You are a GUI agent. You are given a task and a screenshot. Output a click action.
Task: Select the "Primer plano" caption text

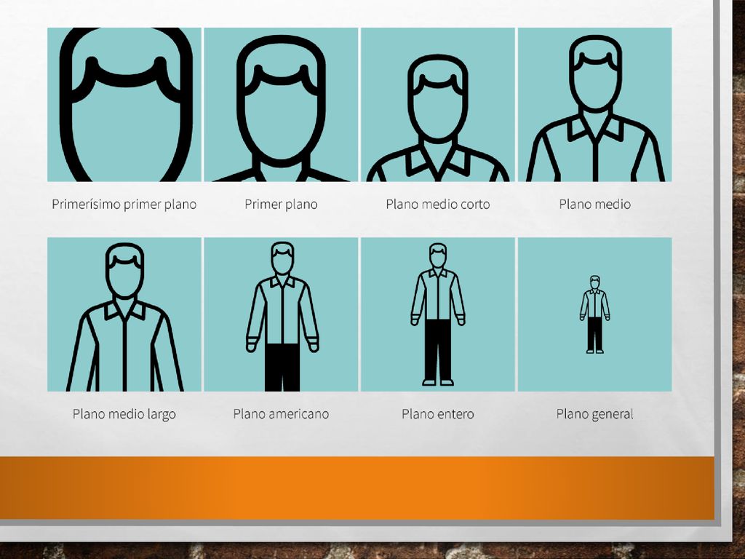point(281,205)
